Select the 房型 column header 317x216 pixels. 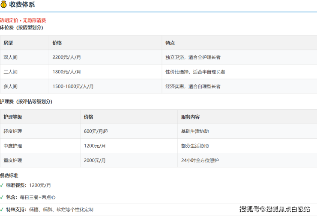[8, 43]
